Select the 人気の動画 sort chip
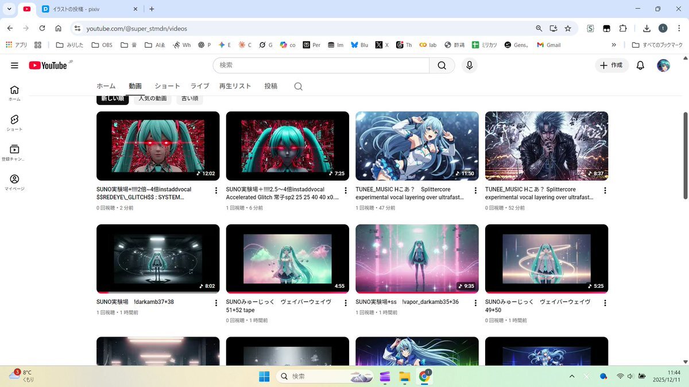The width and height of the screenshot is (689, 387). 152,99
